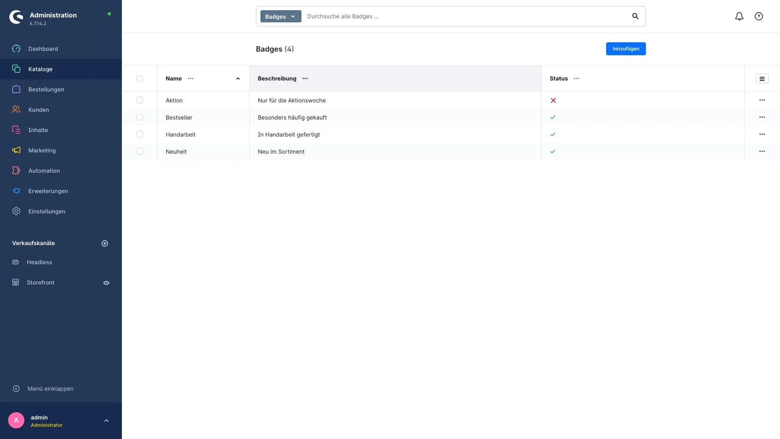Click the hinzufügen button
The image size is (780, 439).
626,49
